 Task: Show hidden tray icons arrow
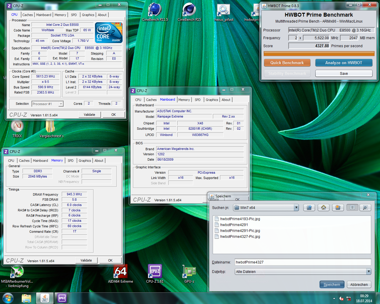point(334,298)
